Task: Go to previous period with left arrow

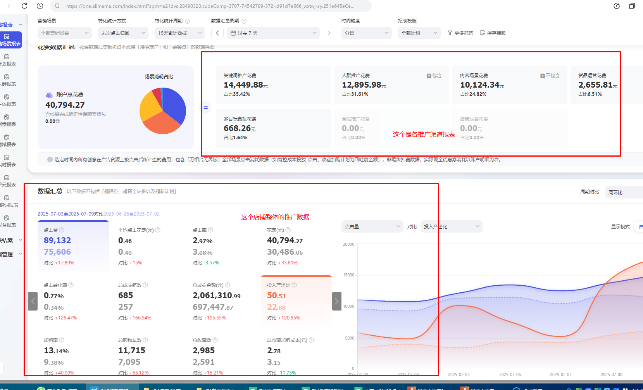Action: 217,33
